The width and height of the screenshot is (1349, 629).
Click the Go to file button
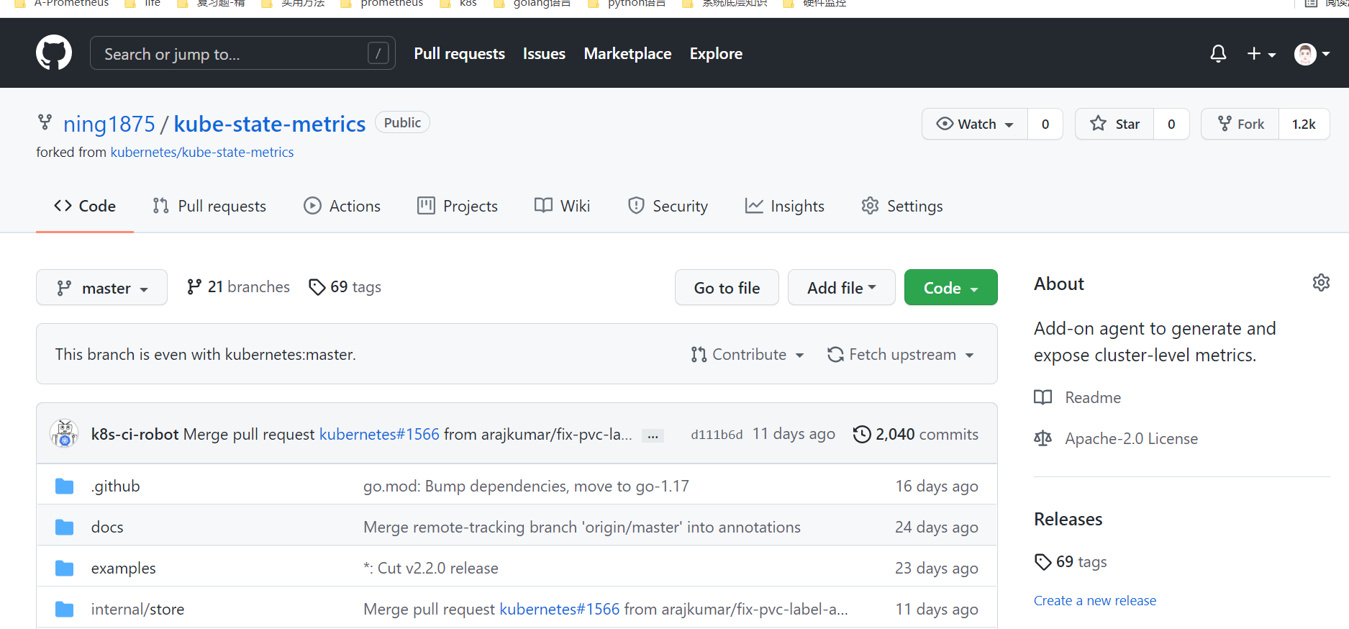click(x=727, y=288)
